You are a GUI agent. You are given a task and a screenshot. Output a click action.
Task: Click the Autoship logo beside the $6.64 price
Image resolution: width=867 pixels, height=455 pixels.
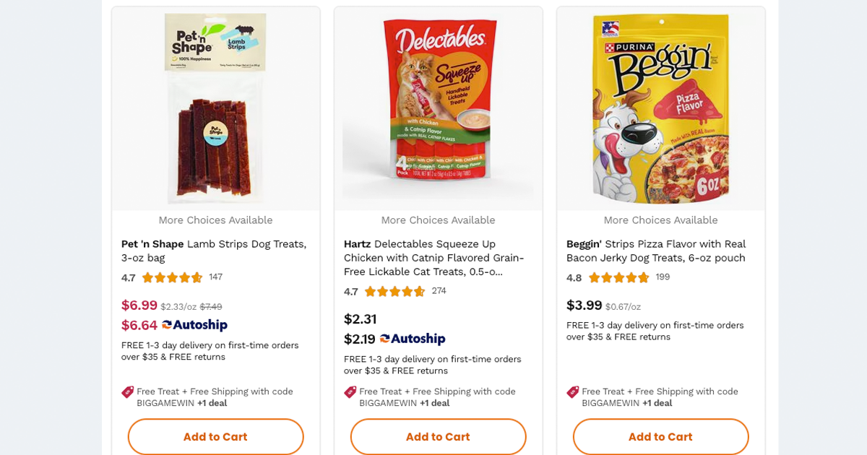click(194, 325)
